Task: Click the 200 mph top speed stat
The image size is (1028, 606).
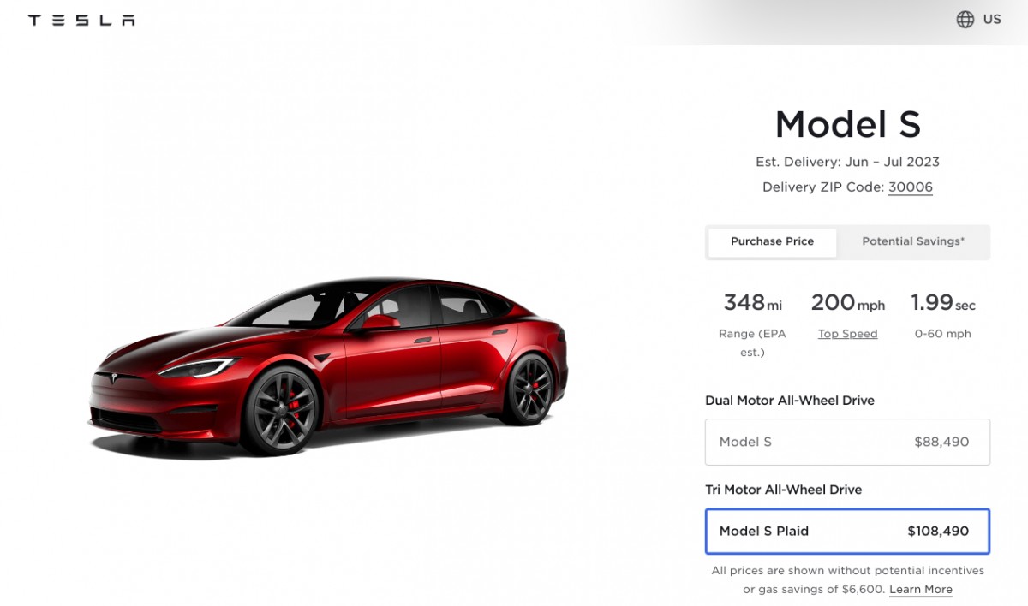Action: click(847, 302)
